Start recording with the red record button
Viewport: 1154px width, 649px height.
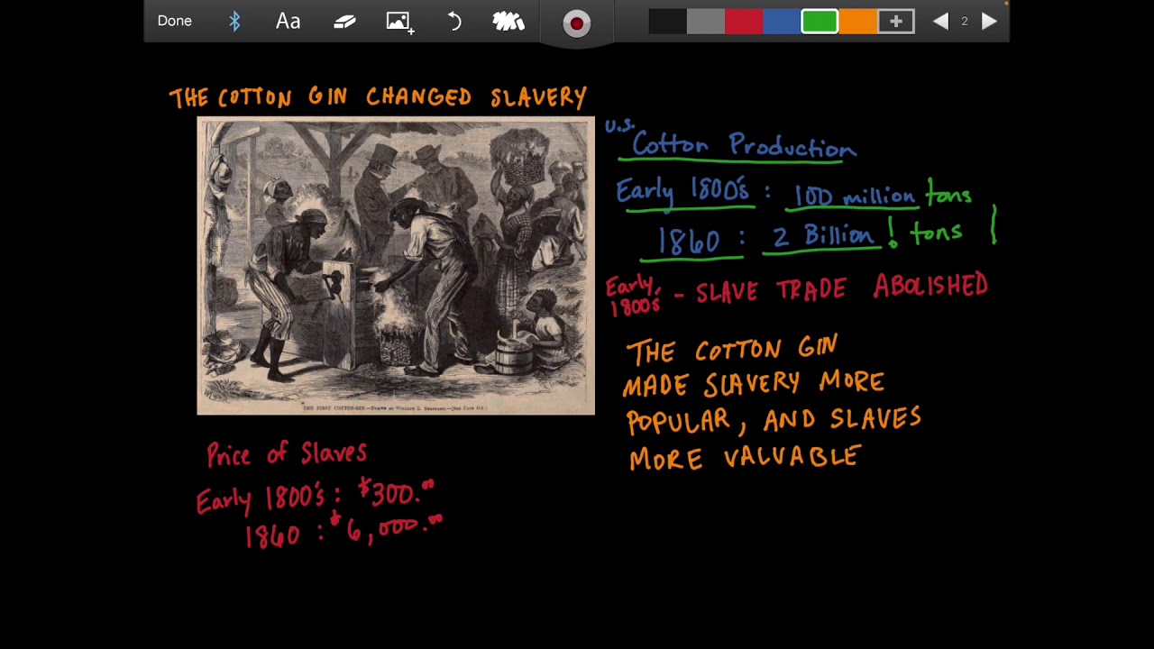577,23
